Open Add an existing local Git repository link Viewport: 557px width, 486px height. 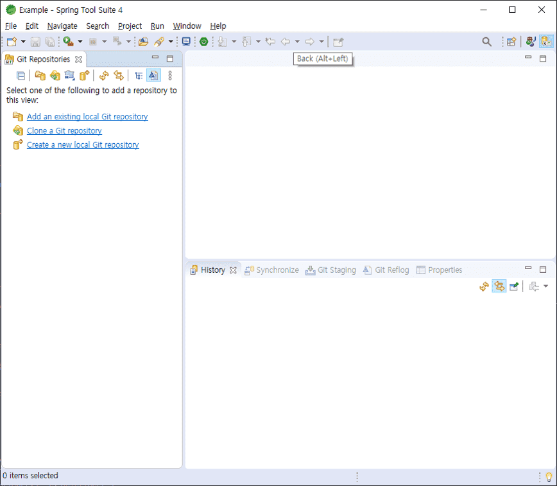point(87,117)
